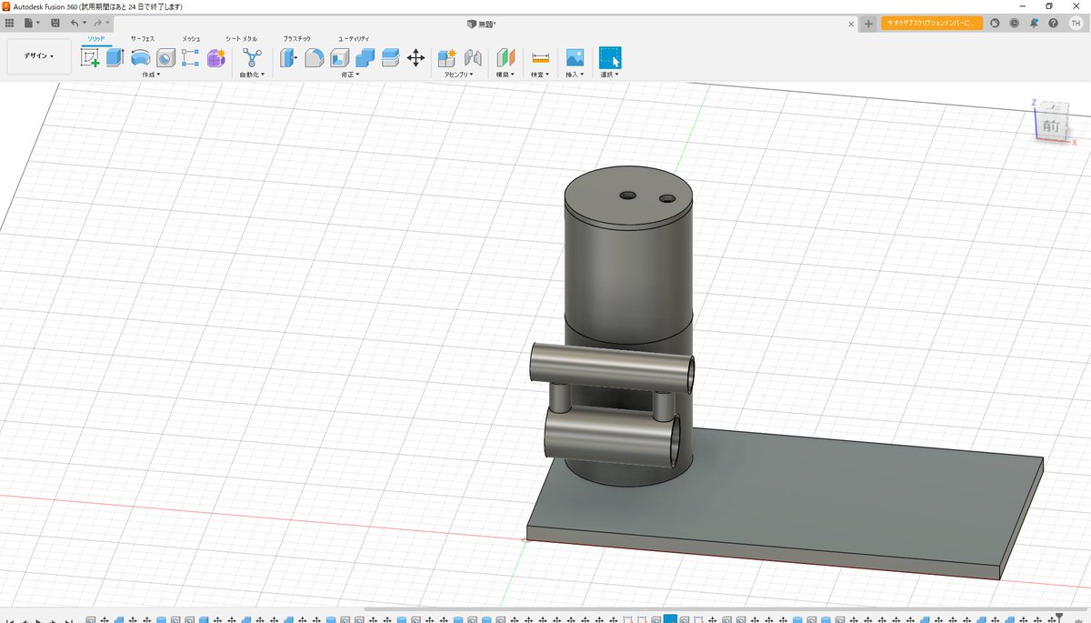Expand the 作成 panel dropdown

tap(151, 75)
